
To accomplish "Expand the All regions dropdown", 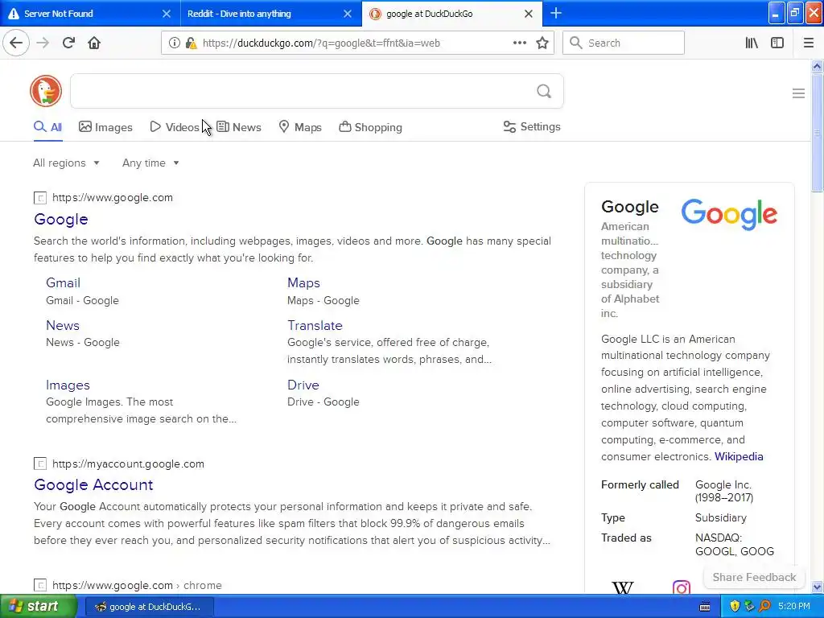I will pos(66,163).
